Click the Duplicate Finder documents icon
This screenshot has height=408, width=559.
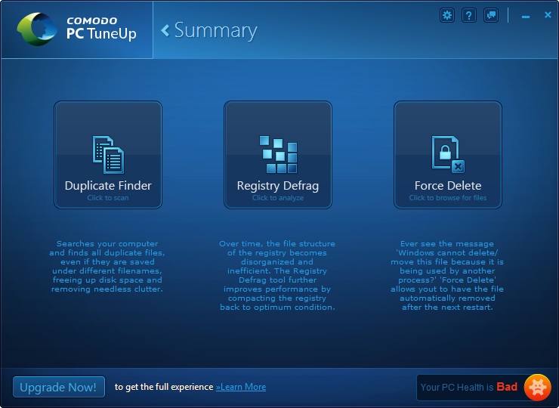108,154
